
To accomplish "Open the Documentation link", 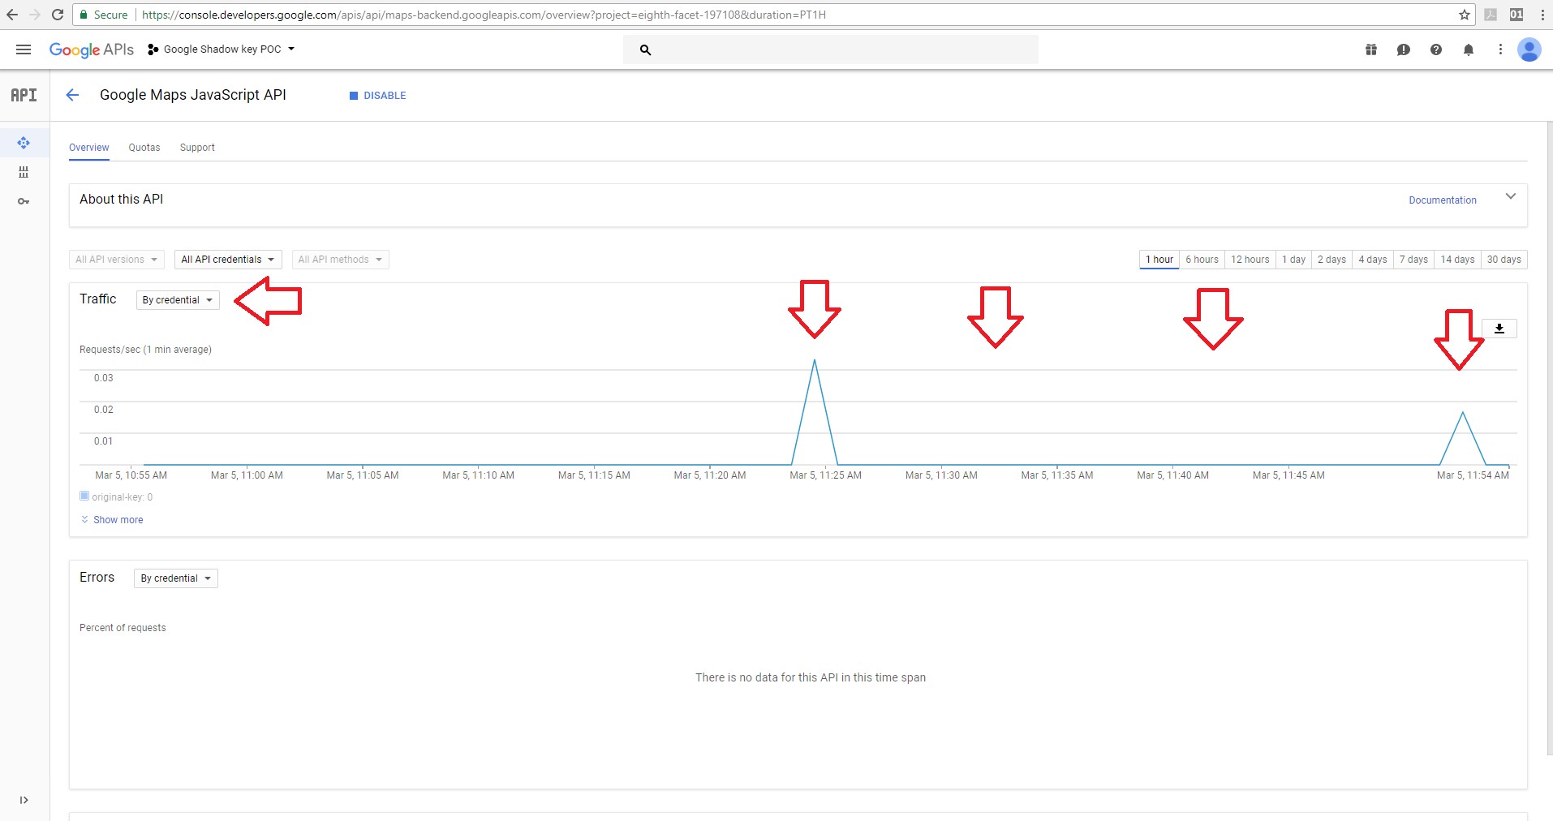I will 1442,200.
